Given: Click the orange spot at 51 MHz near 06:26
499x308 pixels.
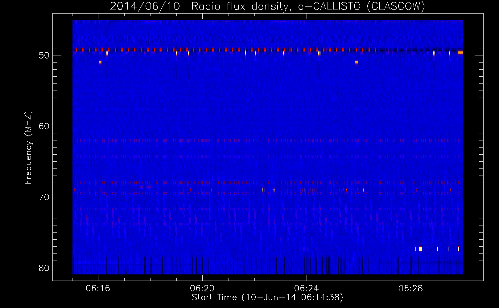Looking at the screenshot, I should pyautogui.click(x=357, y=62).
